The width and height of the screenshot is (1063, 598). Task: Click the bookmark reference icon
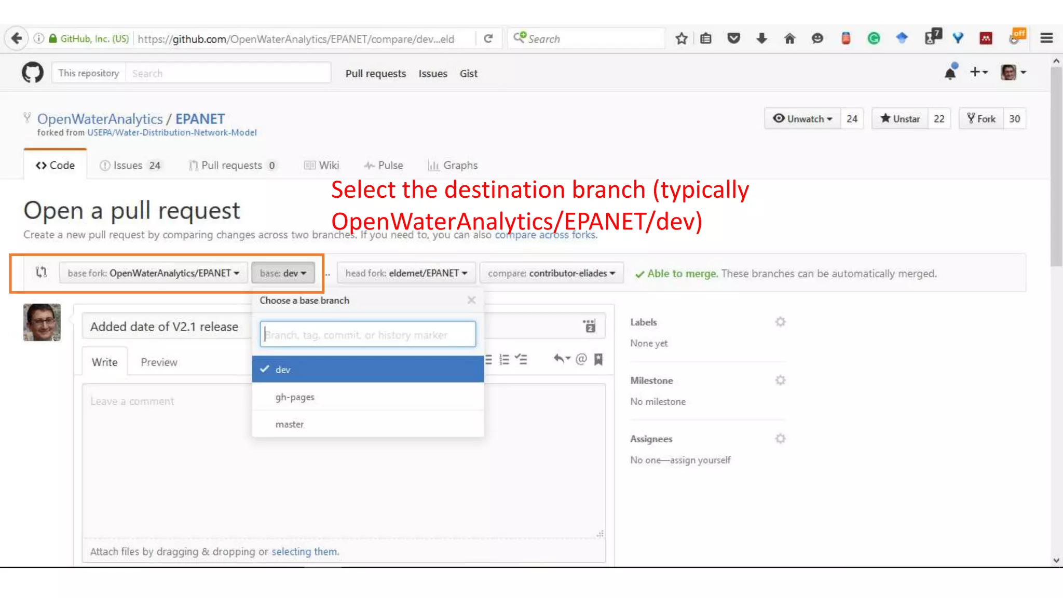point(598,359)
